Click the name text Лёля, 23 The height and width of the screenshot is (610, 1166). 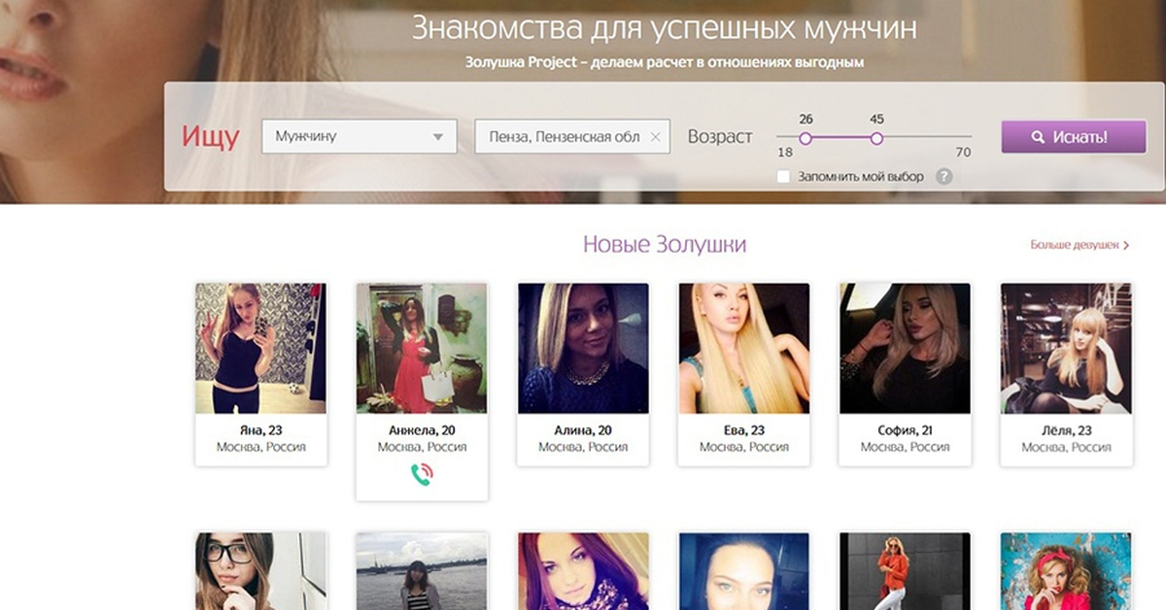pyautogui.click(x=1066, y=430)
